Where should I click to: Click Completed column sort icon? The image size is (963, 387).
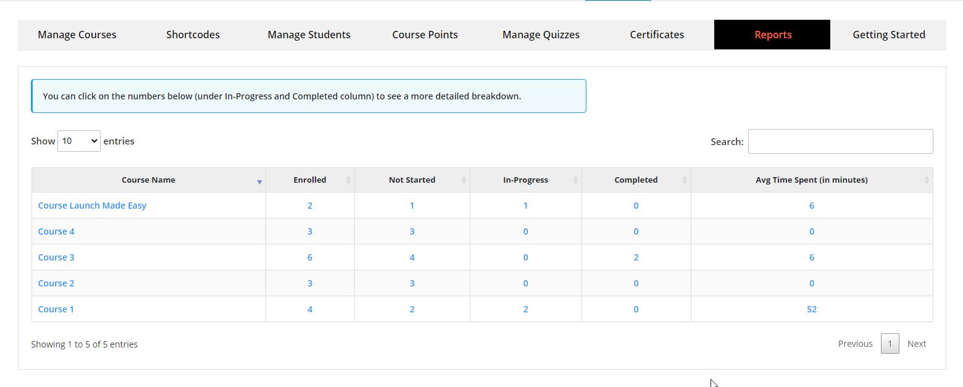click(x=685, y=180)
